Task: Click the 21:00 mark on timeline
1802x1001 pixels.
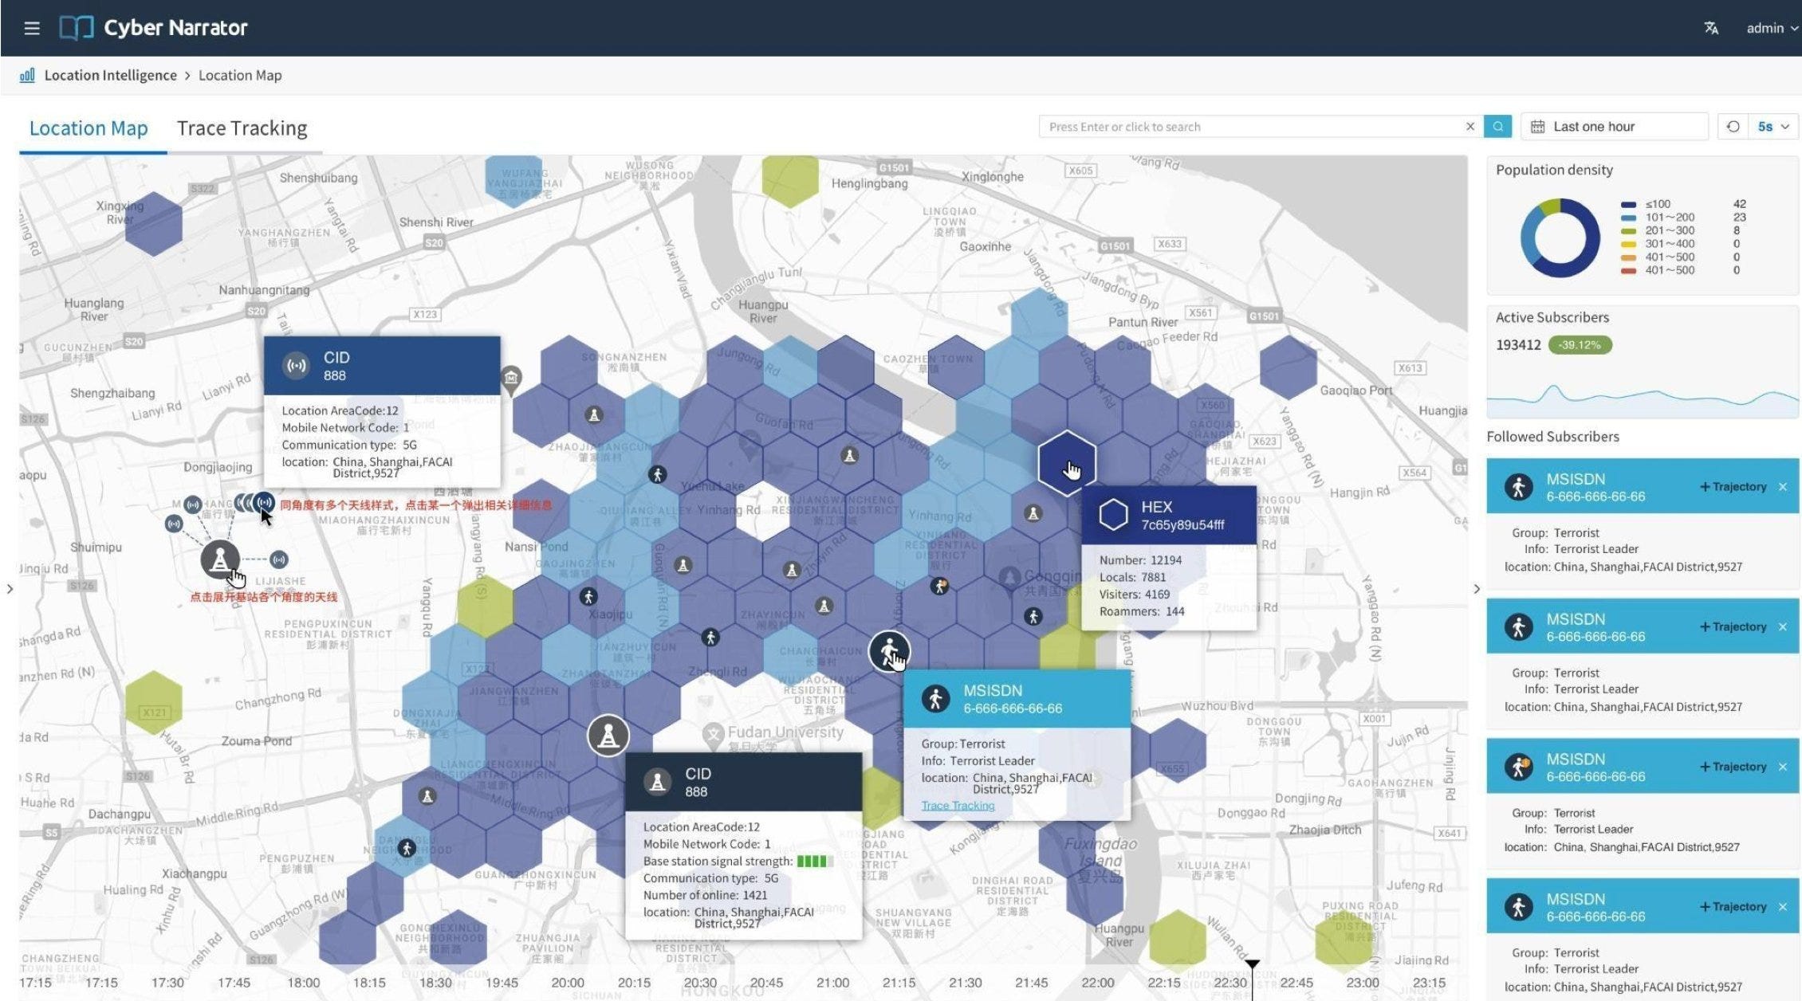Action: (832, 983)
